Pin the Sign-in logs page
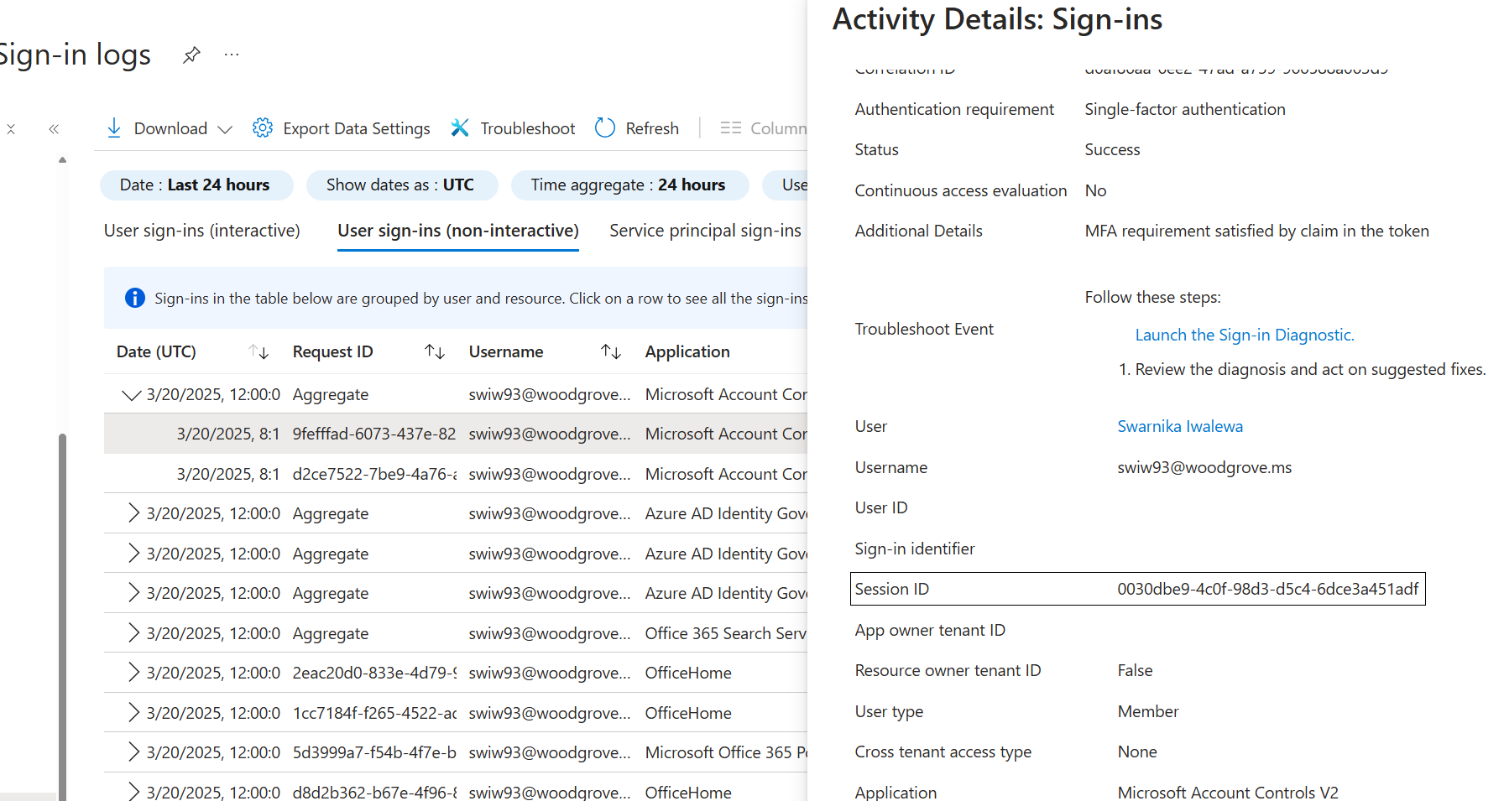The width and height of the screenshot is (1504, 801). (x=191, y=54)
